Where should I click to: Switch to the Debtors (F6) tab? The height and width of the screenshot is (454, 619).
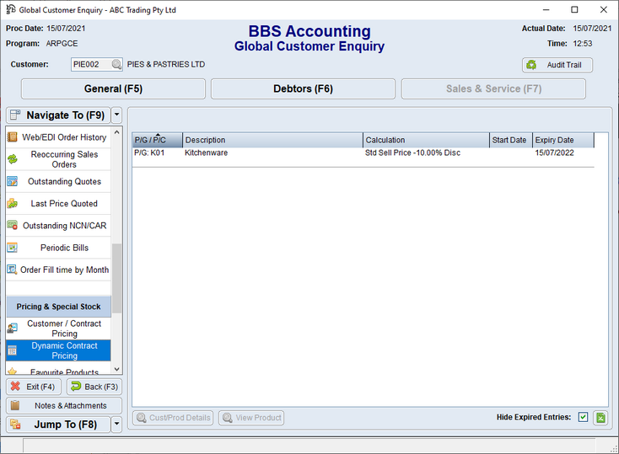pos(303,89)
